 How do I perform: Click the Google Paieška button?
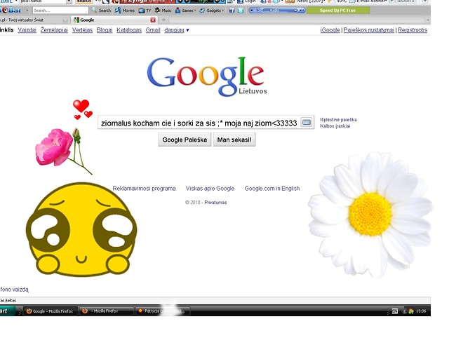(185, 140)
